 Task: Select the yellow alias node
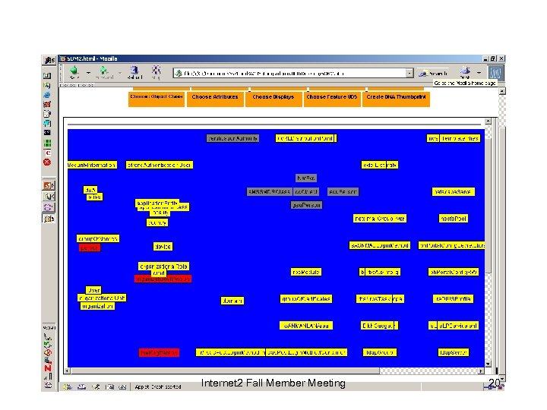(94, 197)
